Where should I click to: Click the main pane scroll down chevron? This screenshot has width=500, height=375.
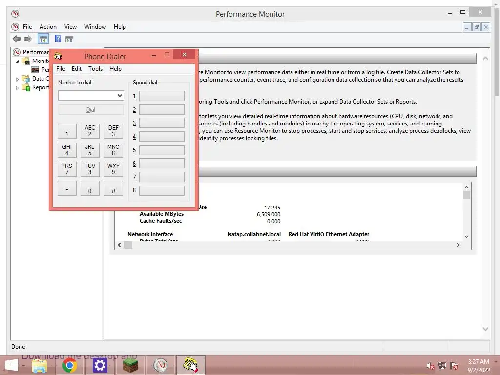(x=485, y=329)
